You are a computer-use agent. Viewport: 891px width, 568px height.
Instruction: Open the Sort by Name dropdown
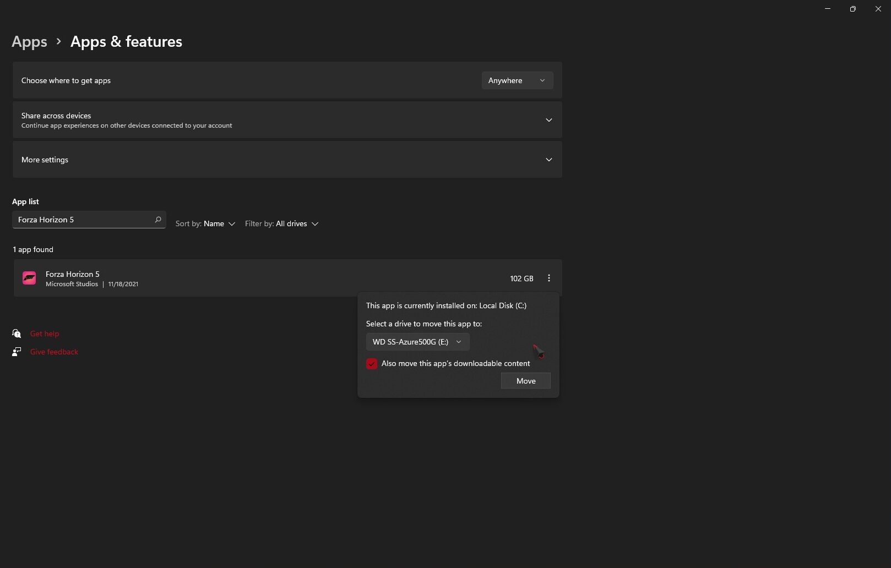point(205,224)
